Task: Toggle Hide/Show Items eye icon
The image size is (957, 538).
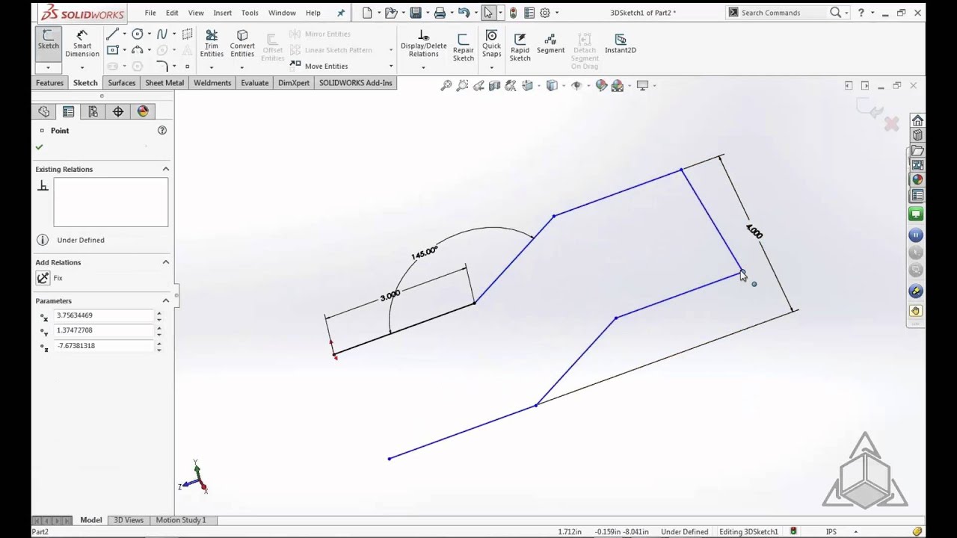Action: [576, 86]
